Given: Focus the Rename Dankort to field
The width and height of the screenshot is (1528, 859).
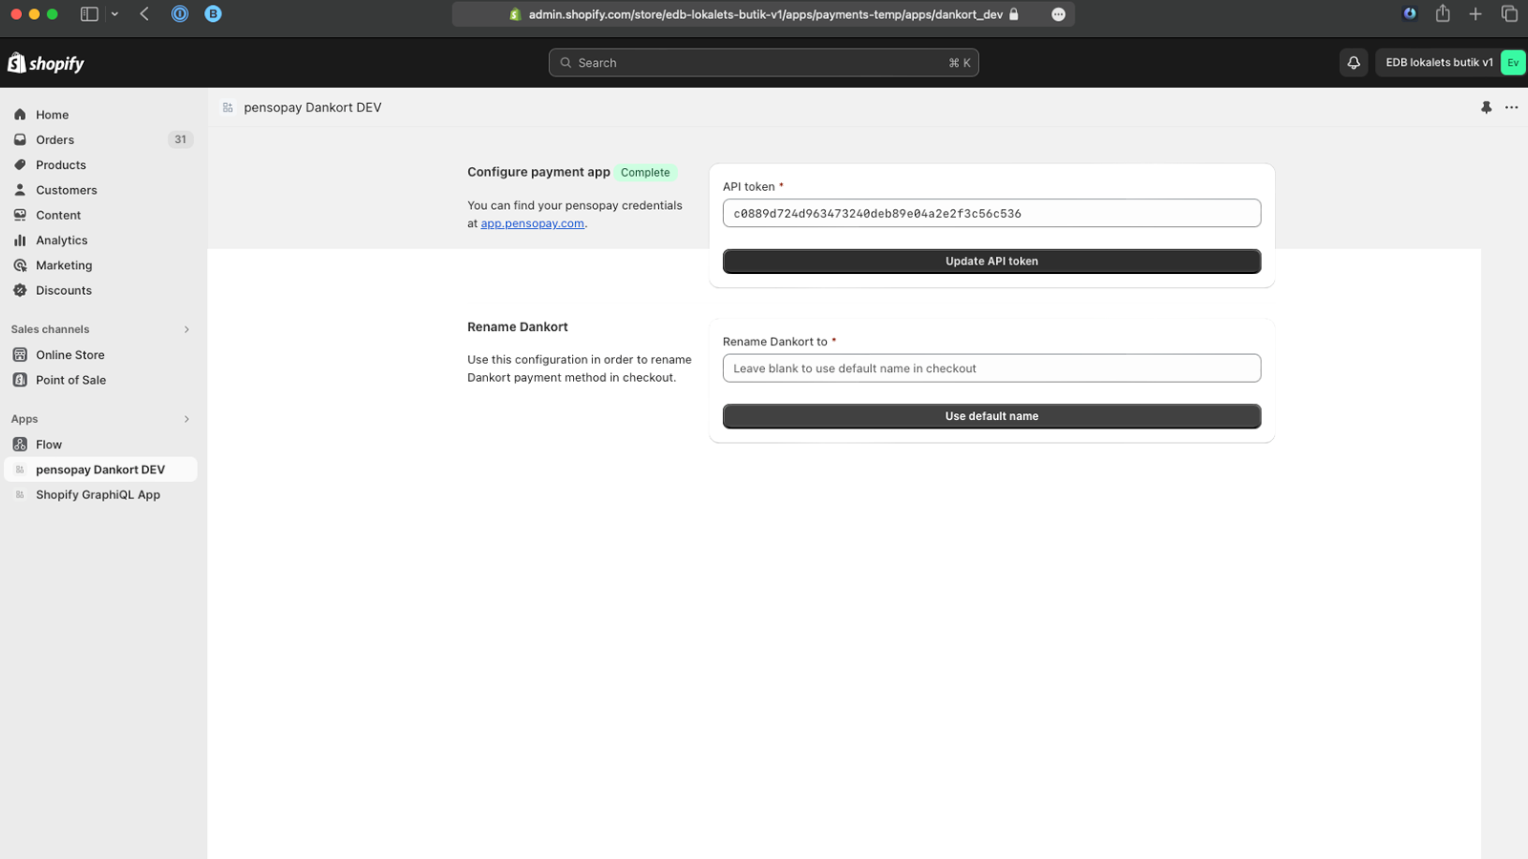Looking at the screenshot, I should 991,368.
